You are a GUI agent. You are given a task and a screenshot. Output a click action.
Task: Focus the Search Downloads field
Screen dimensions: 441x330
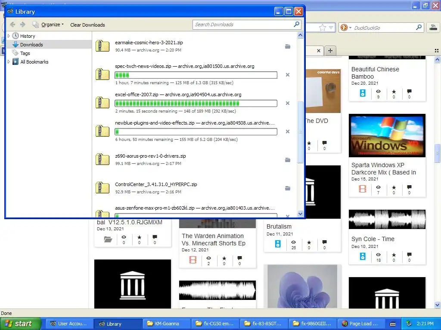[x=243, y=24]
